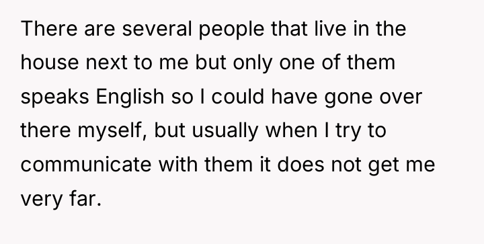
Task: Click the word "speaks" on the third line
Action: [55, 97]
